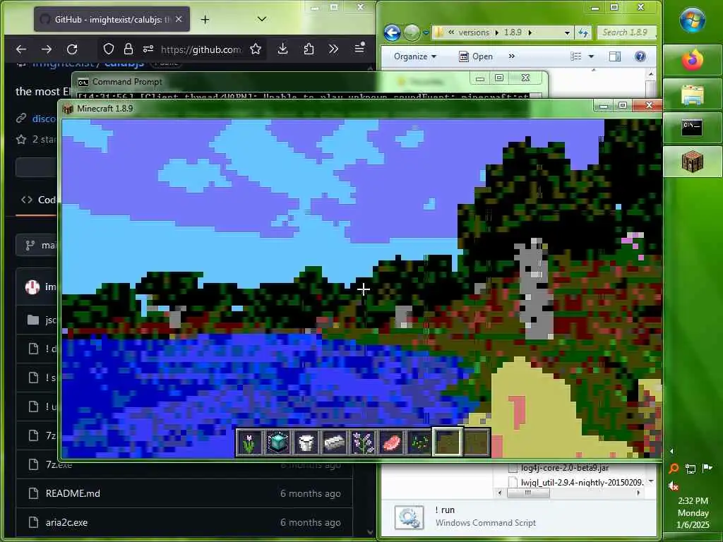
Task: Click the github.com URL address field
Action: tap(201, 49)
